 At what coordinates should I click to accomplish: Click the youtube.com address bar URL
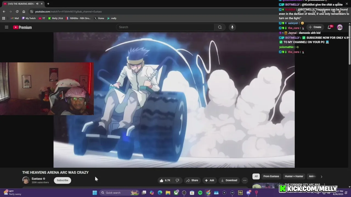(x=68, y=11)
